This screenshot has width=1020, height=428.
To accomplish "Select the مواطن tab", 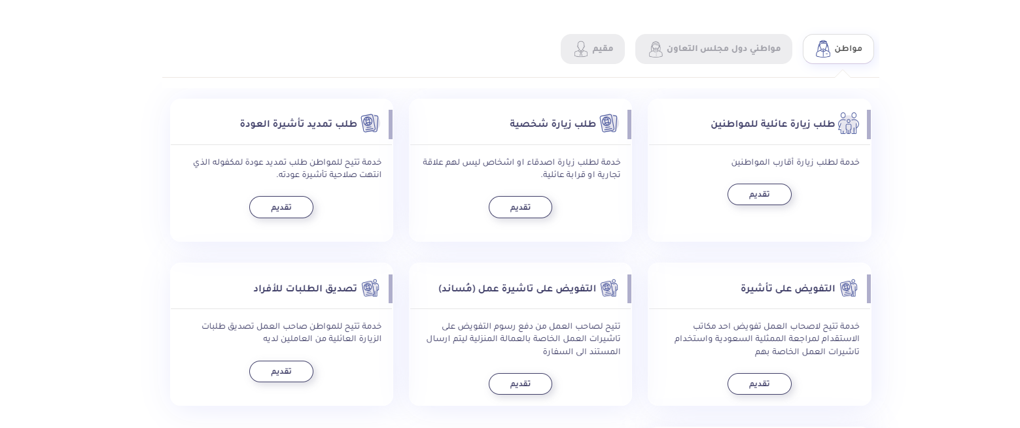I will point(838,49).
